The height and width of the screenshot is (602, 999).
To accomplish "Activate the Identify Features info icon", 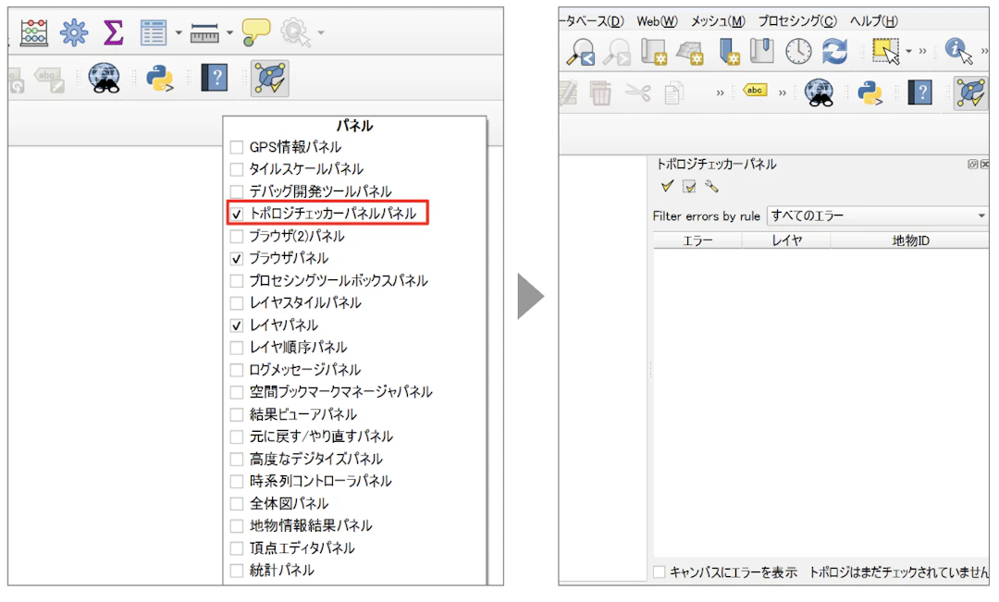I will pyautogui.click(x=959, y=50).
